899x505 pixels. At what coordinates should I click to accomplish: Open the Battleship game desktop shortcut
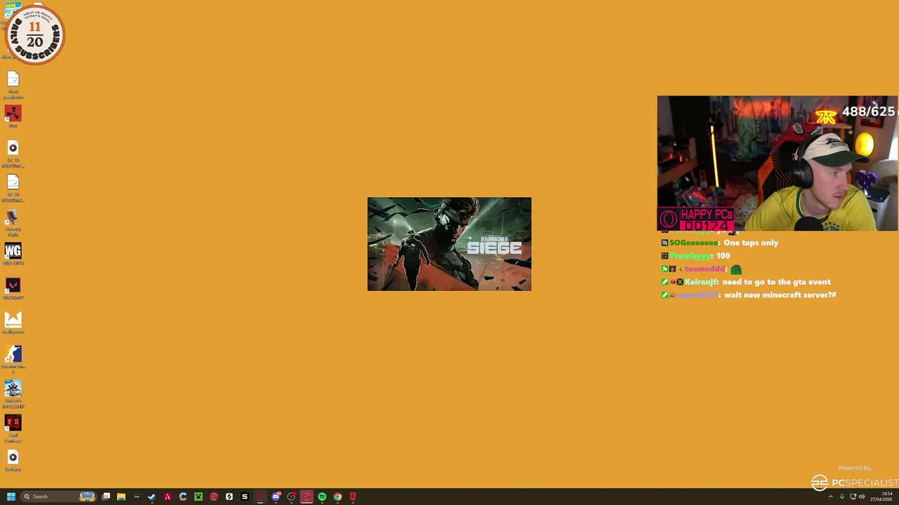point(13,393)
